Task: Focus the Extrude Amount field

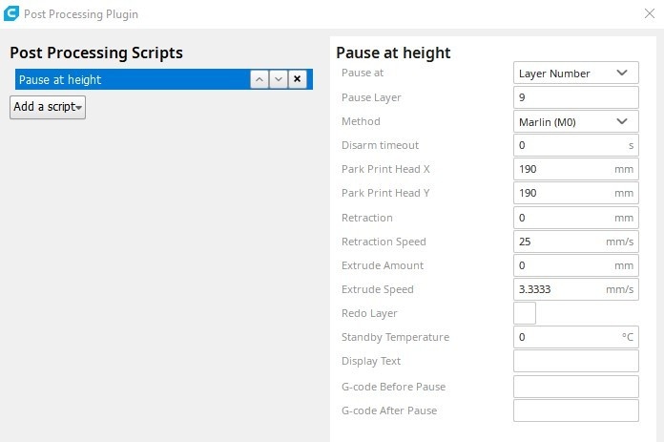Action: click(x=563, y=265)
